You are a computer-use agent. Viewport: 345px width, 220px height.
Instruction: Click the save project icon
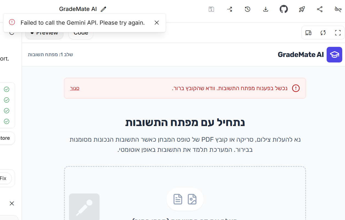coord(211,9)
